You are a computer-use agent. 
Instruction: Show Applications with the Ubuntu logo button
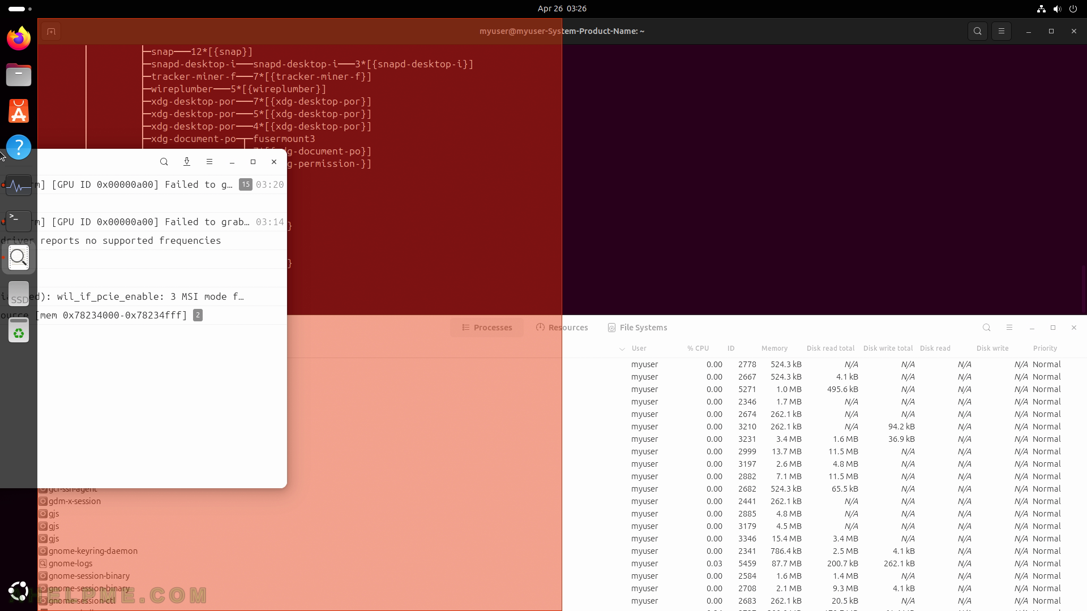19,591
